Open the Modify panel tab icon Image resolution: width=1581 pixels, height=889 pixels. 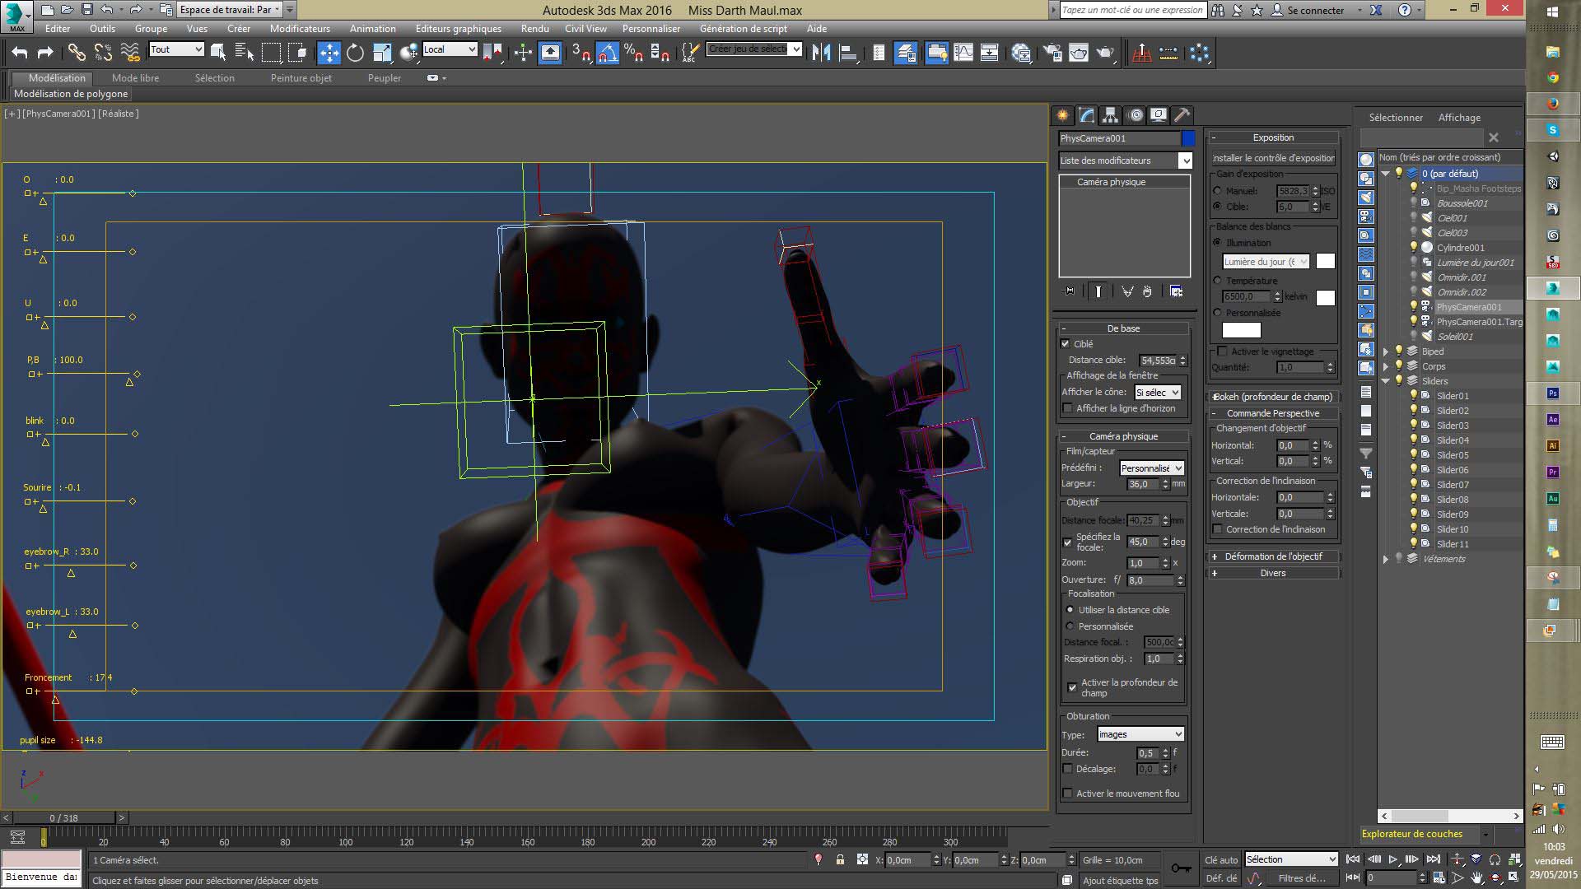tap(1087, 115)
